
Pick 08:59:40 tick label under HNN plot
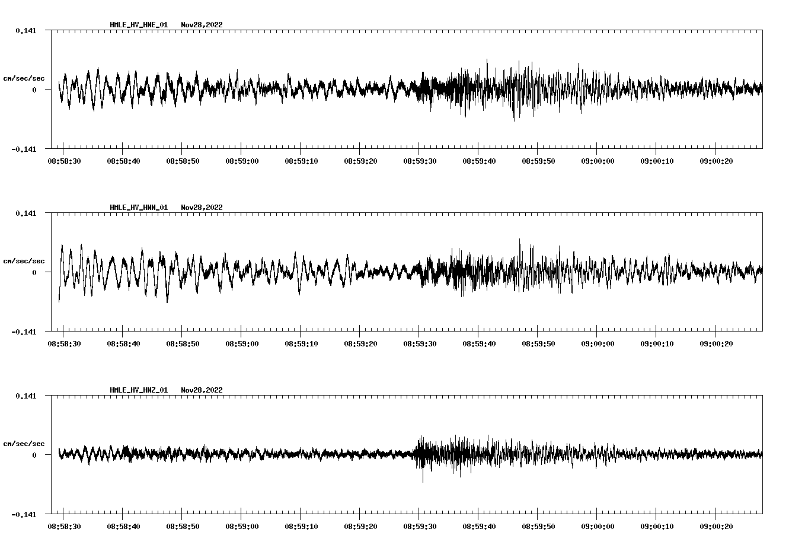[479, 343]
